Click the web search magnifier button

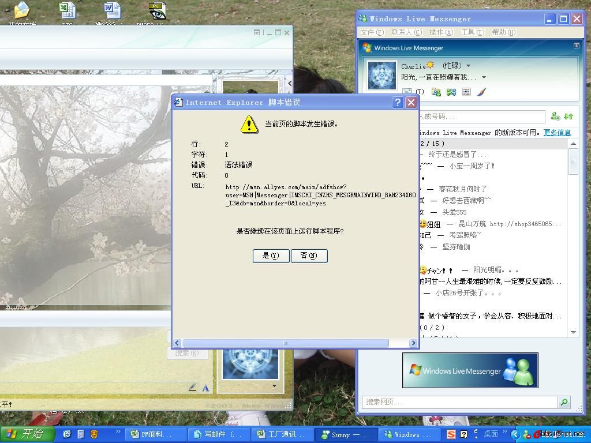pos(564,402)
